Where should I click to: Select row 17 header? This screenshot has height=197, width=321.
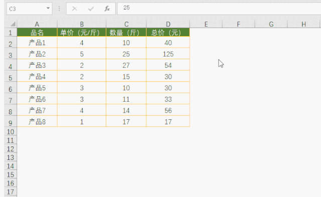11,191
